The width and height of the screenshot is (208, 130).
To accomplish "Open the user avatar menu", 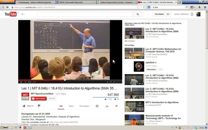I will 198,14.
